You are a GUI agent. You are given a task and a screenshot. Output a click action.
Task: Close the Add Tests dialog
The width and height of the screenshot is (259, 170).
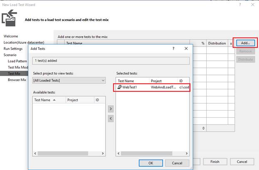pyautogui.click(x=186, y=48)
